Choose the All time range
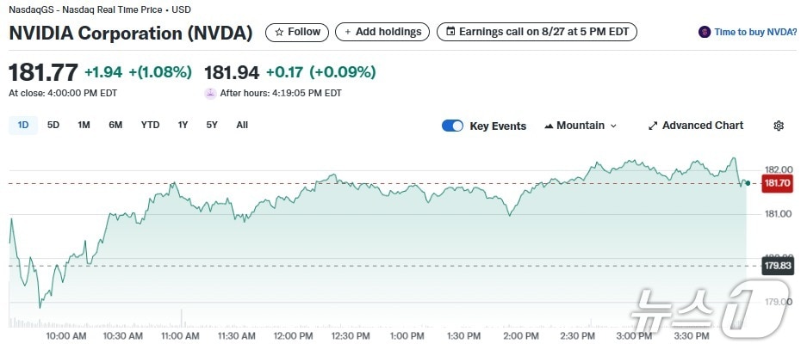This screenshot has width=801, height=350. (242, 125)
